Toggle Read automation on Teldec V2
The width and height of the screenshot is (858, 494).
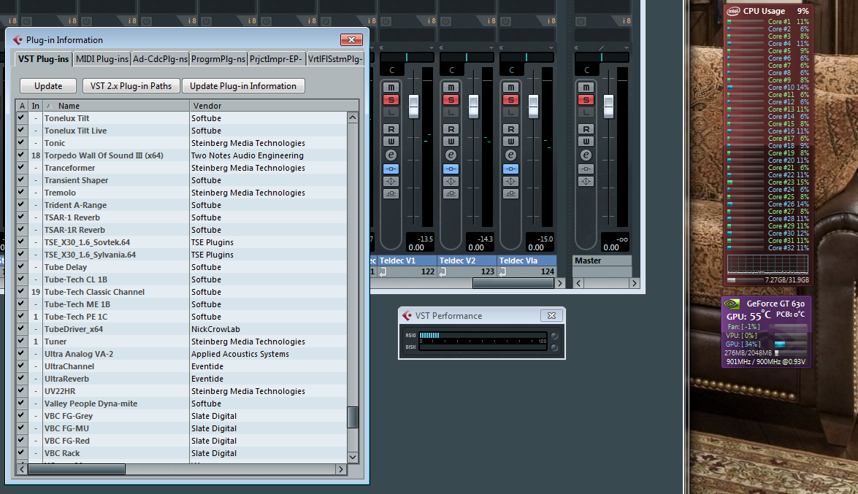pyautogui.click(x=451, y=129)
